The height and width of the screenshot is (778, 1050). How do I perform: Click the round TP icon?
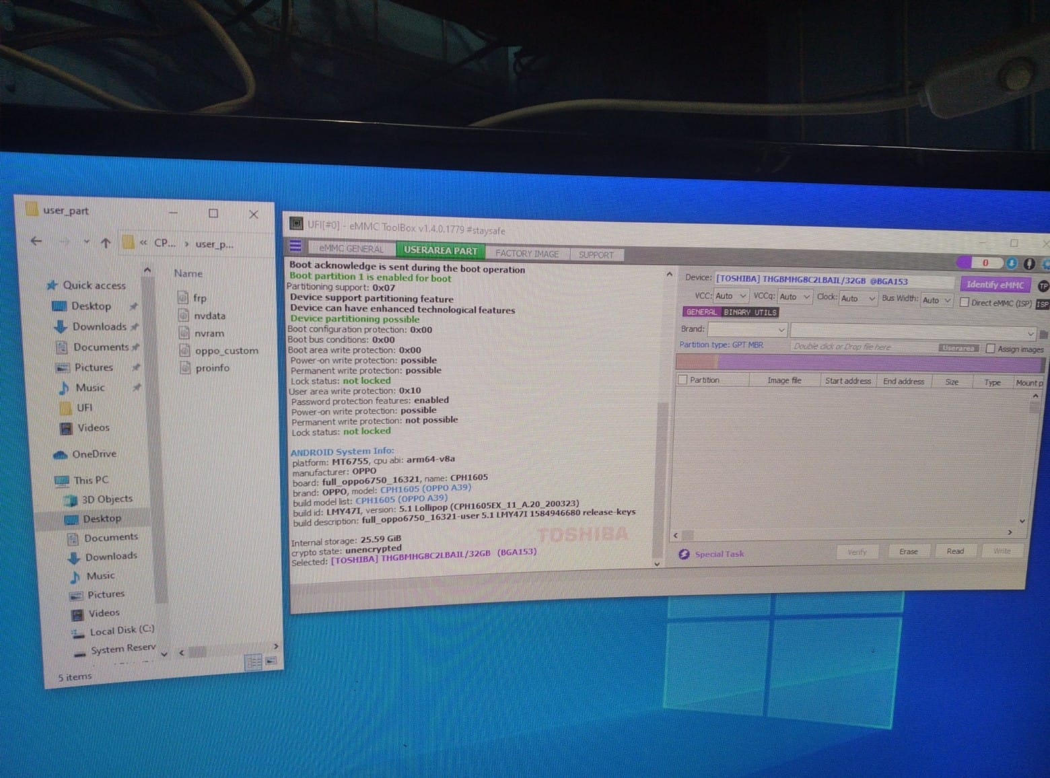coord(1043,286)
